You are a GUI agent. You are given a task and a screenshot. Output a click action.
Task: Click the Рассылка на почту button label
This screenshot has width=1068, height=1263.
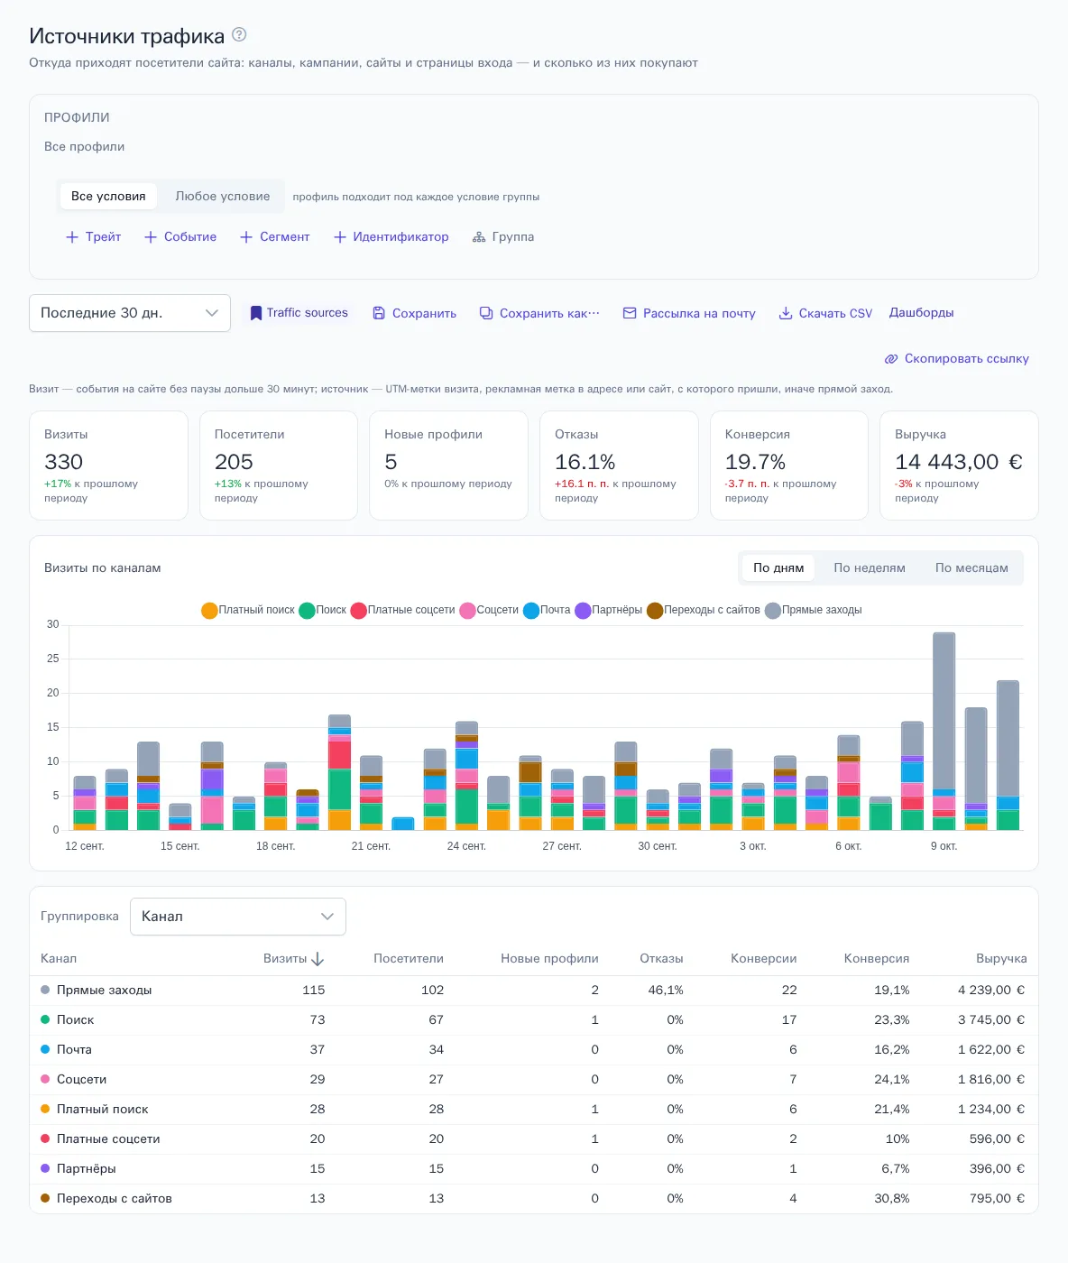click(699, 314)
